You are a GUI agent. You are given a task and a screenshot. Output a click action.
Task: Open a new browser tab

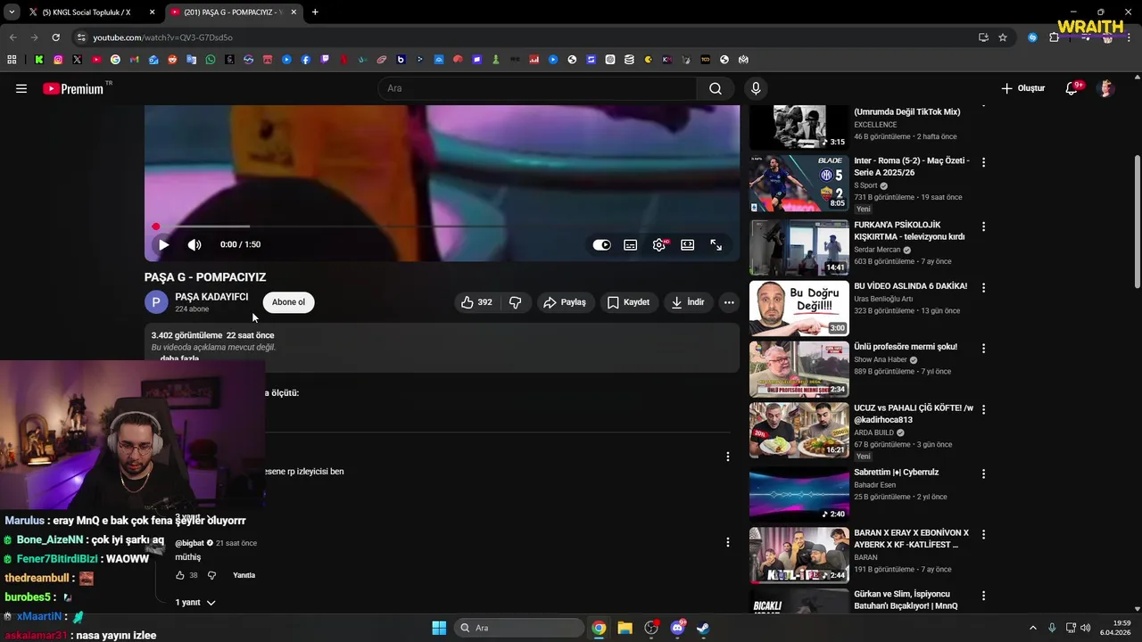(x=315, y=12)
